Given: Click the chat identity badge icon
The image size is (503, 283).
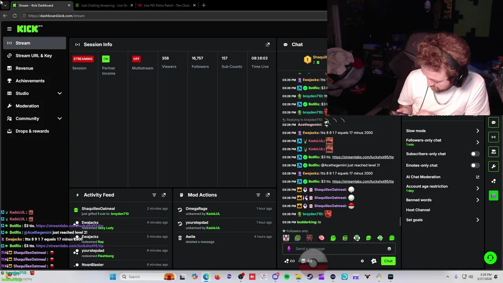Looking at the screenshot, I should [x=374, y=261].
